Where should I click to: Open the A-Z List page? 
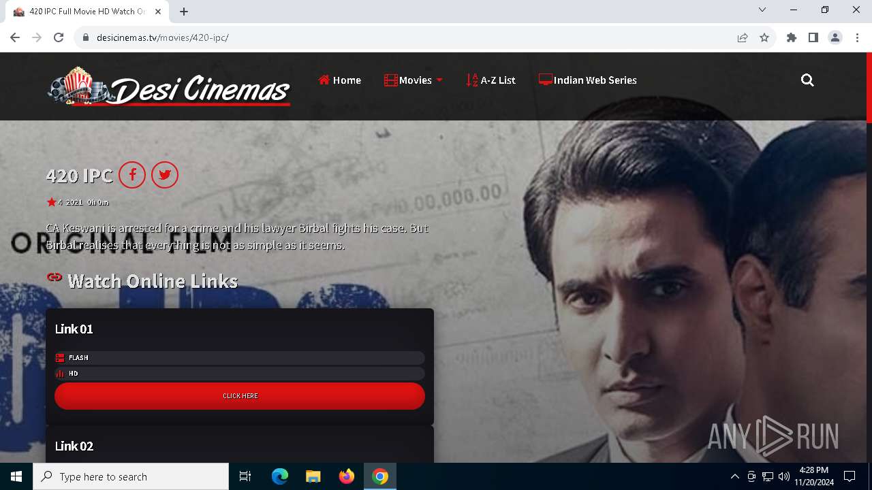[491, 80]
